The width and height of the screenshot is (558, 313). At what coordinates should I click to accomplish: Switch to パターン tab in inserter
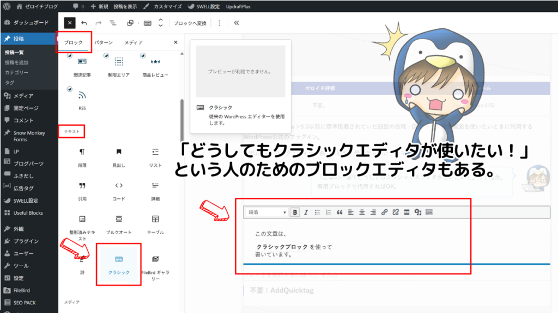[x=104, y=42]
